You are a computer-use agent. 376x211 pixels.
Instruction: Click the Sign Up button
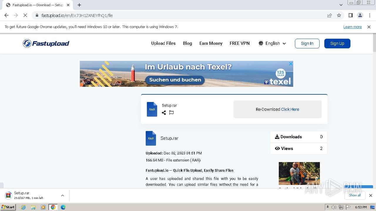337,43
